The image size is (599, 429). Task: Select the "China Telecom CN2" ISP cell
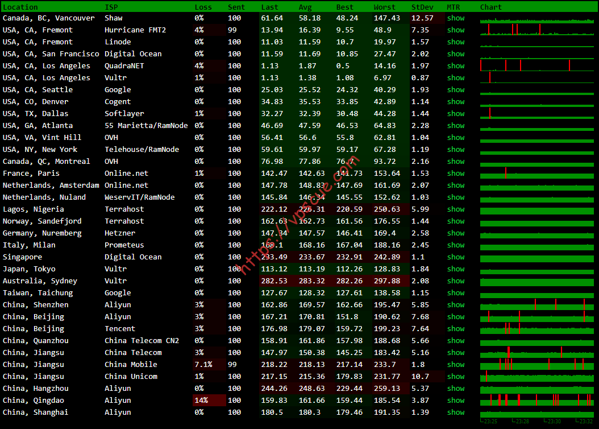point(142,341)
